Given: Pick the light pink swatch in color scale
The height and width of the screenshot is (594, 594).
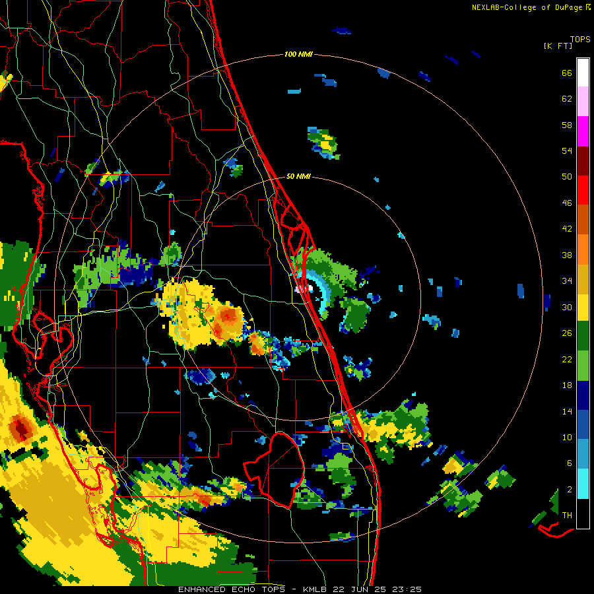Looking at the screenshot, I should (583, 102).
